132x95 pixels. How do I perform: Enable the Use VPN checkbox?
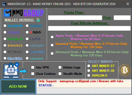click(33, 67)
